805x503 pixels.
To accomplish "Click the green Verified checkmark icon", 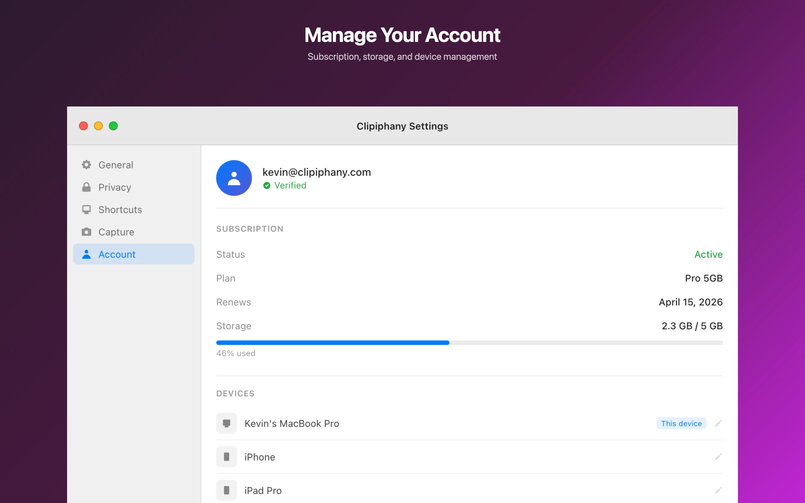I will [x=267, y=185].
